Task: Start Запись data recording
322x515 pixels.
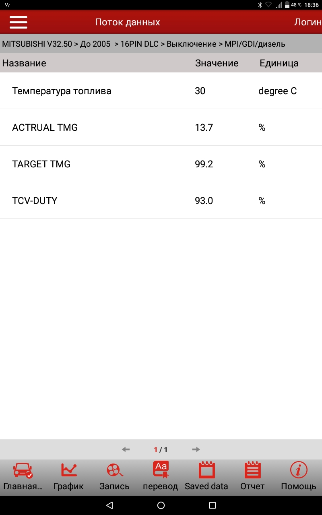Action: [115, 476]
